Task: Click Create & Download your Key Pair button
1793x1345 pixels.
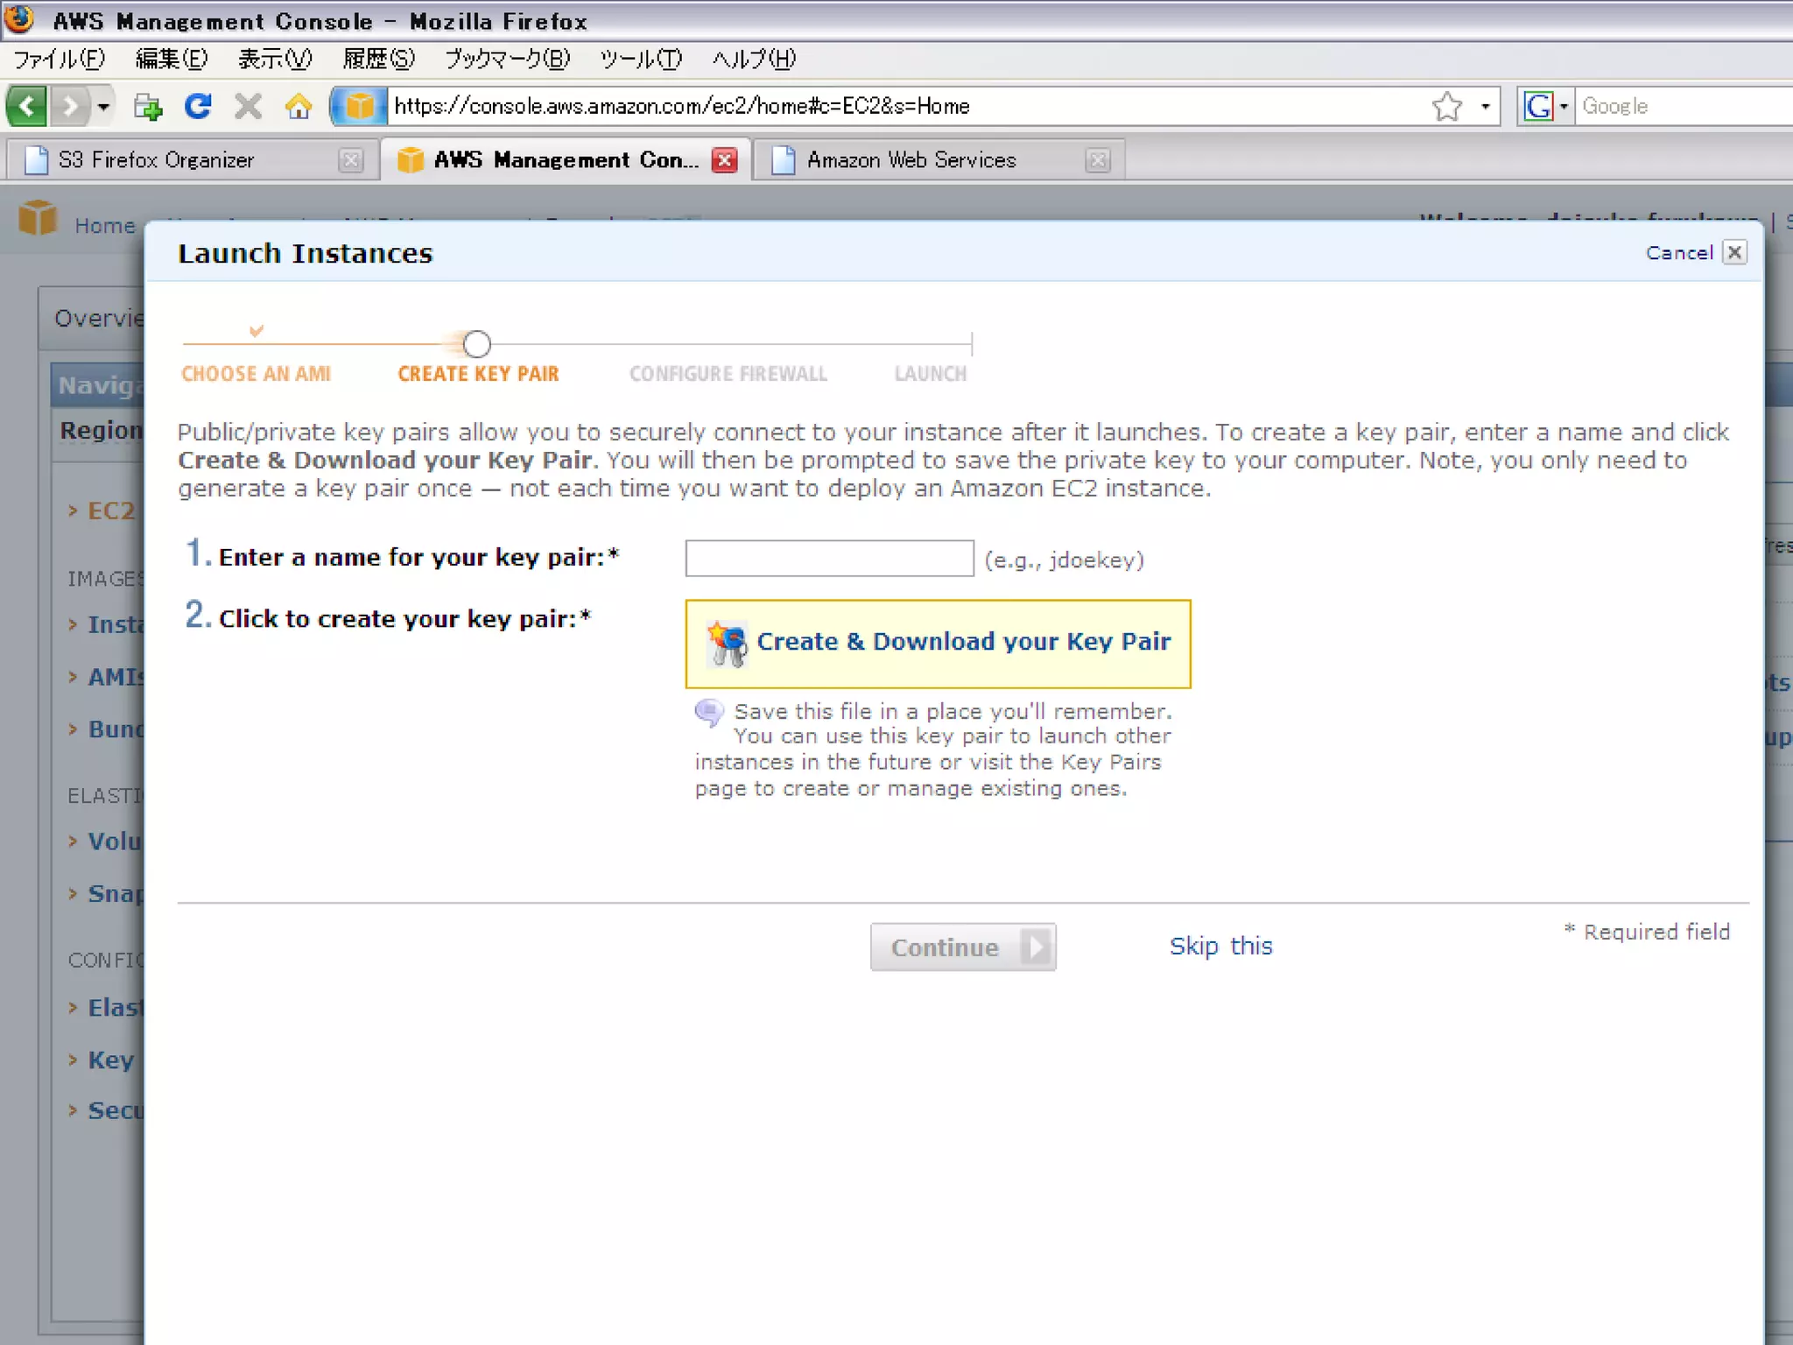Action: (x=938, y=644)
